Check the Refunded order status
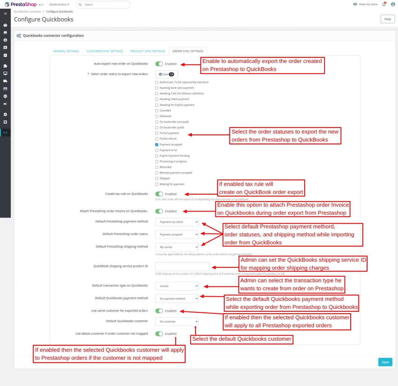The width and height of the screenshot is (398, 386). point(156,167)
